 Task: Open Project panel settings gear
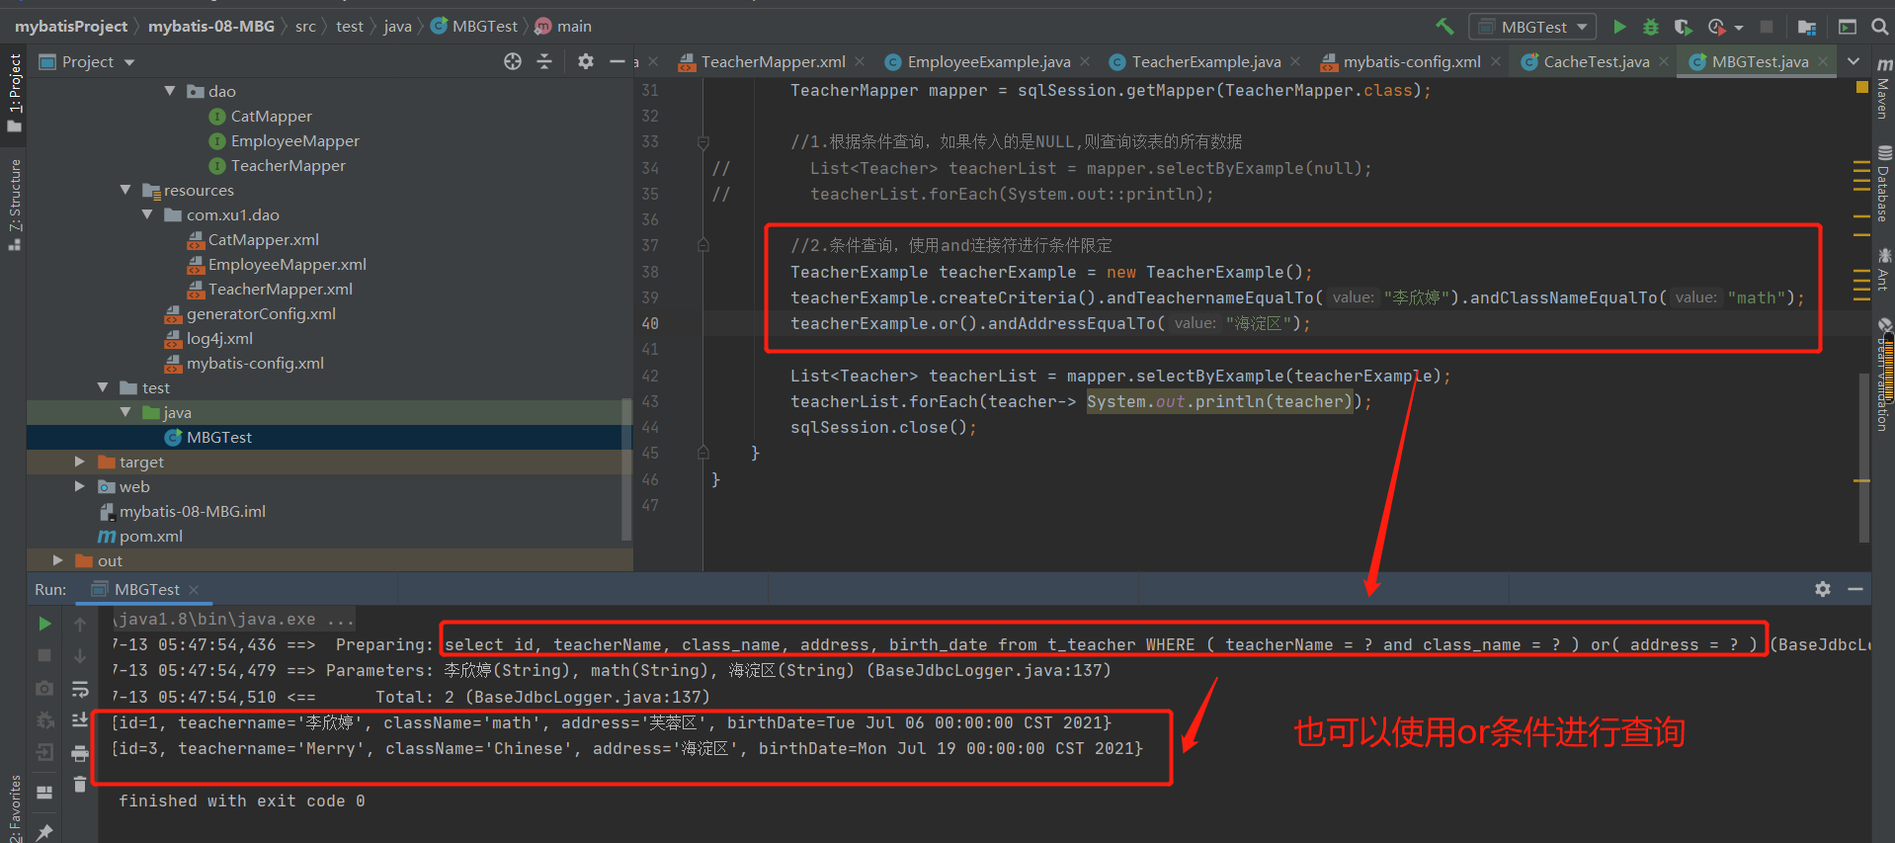point(586,61)
